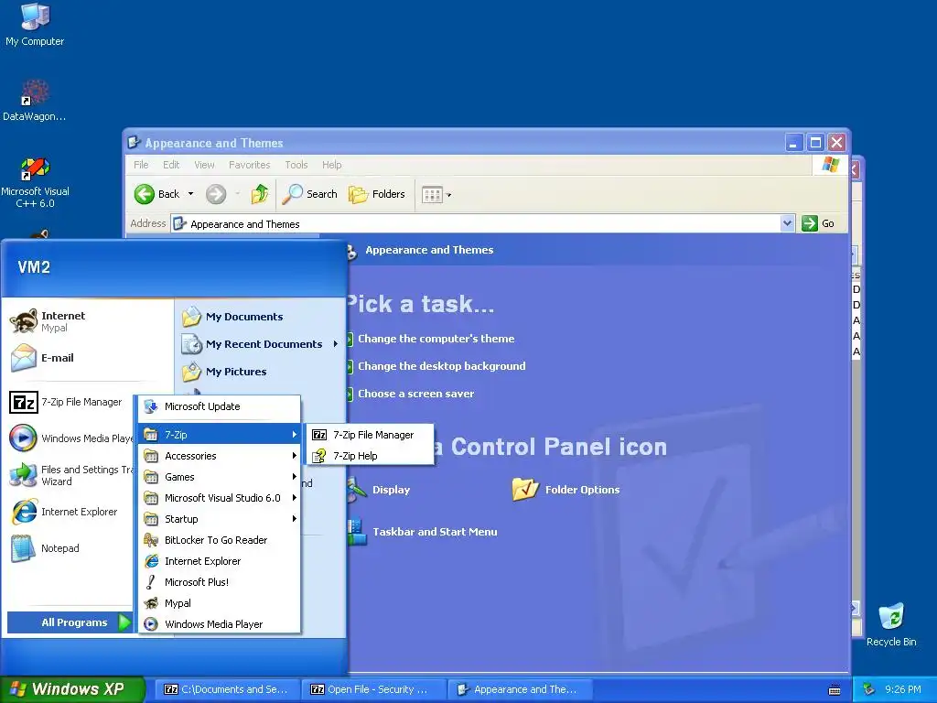Open the DataWagon desktop shortcut

click(35, 101)
